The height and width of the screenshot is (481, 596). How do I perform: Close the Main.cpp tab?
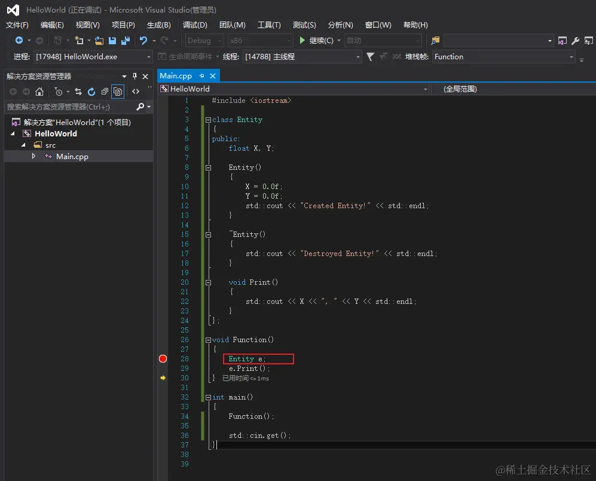[213, 76]
